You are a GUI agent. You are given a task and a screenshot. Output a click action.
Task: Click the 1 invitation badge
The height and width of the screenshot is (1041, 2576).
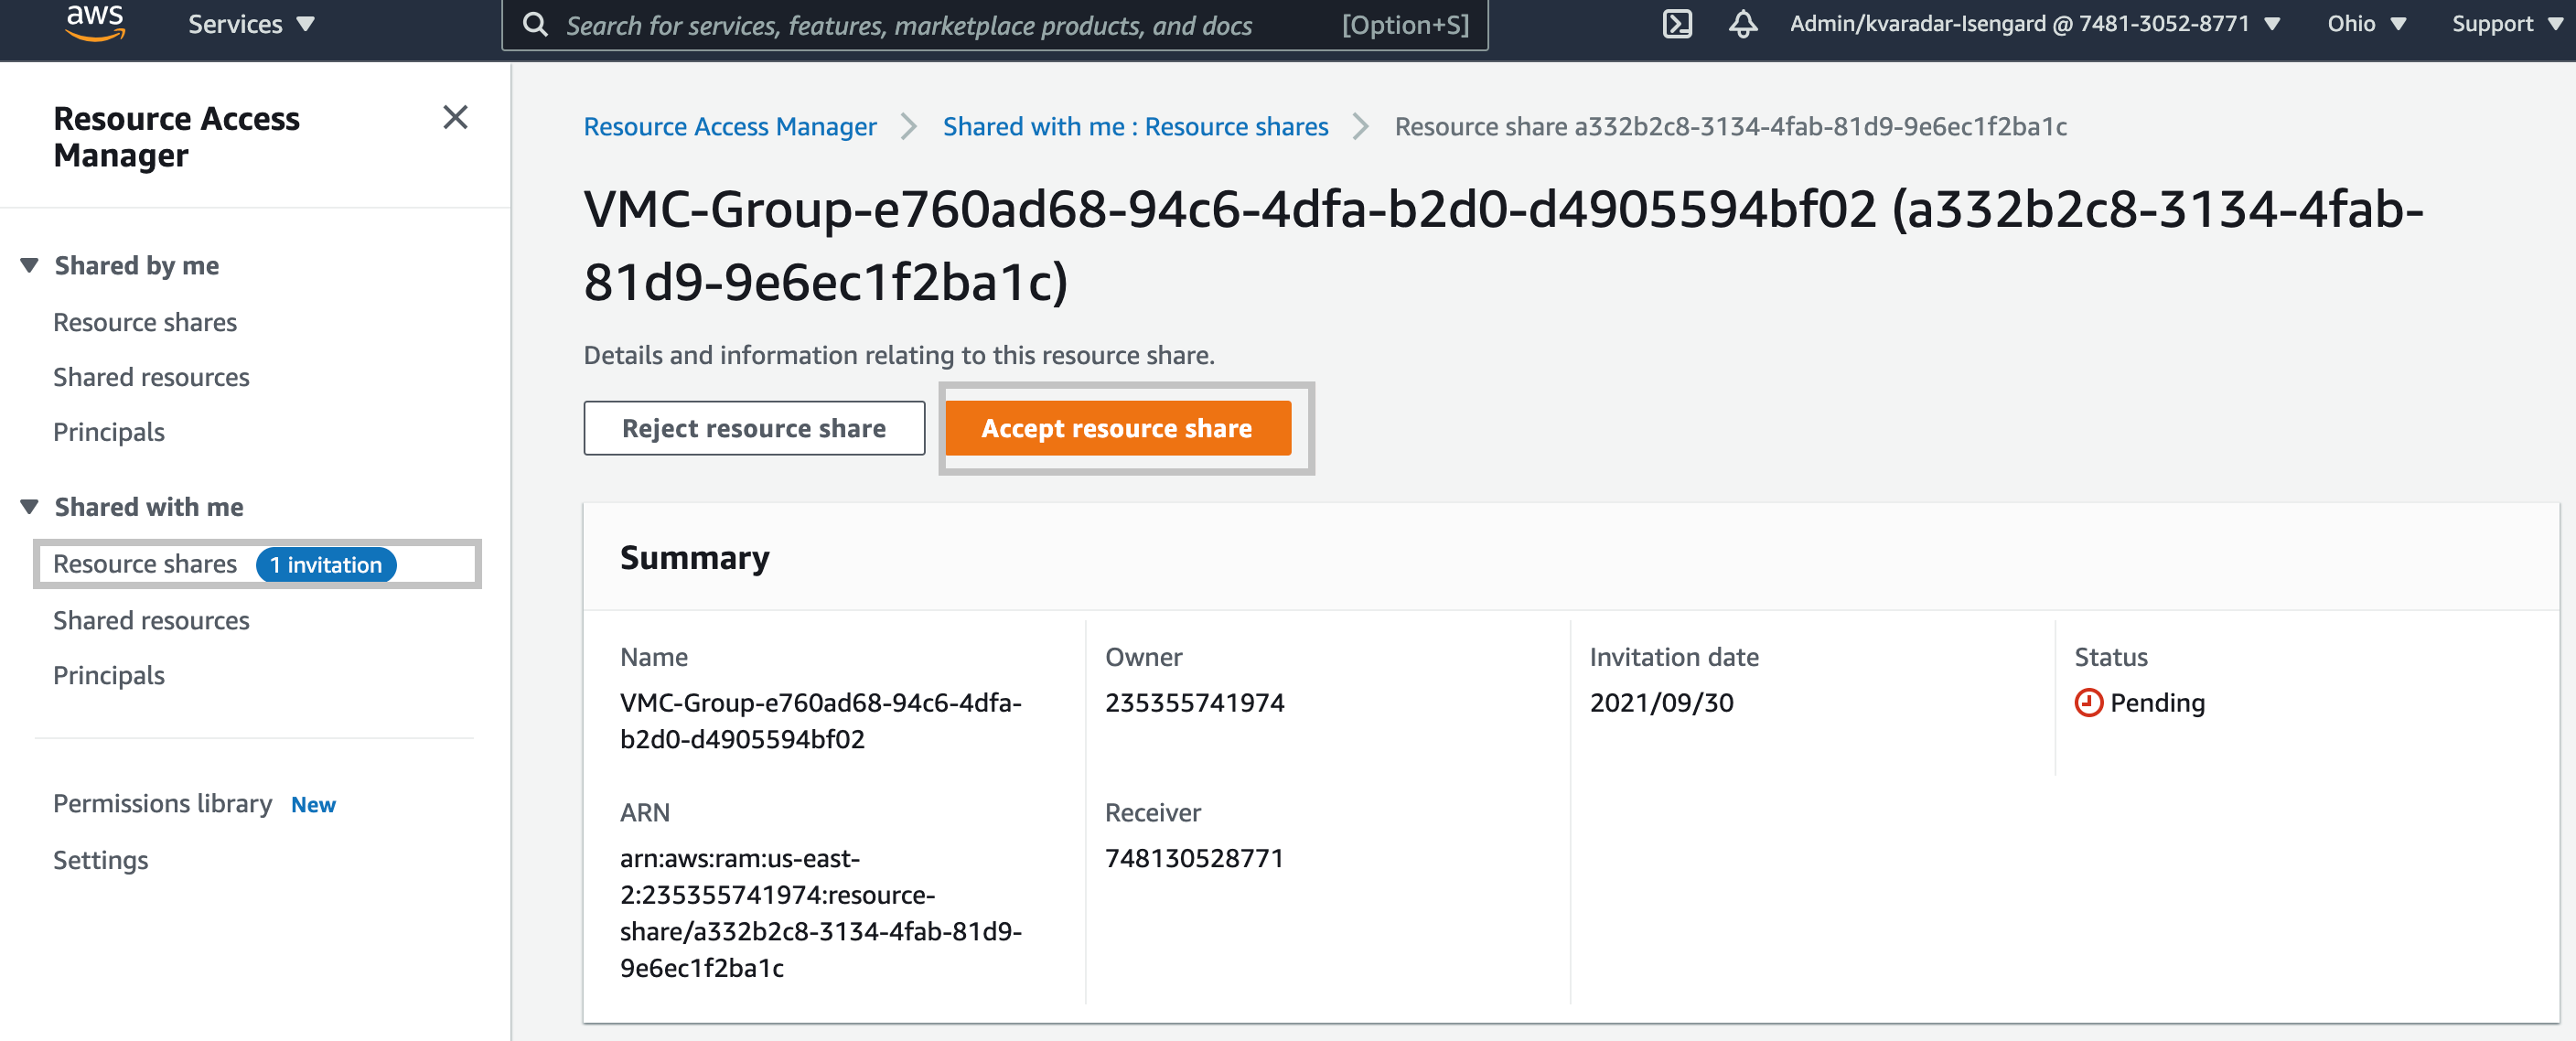point(326,565)
